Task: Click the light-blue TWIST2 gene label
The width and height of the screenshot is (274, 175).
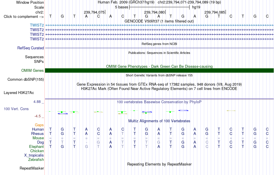Action: click(37, 25)
